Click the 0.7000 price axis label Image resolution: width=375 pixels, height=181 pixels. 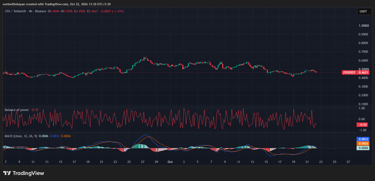pos(363,52)
